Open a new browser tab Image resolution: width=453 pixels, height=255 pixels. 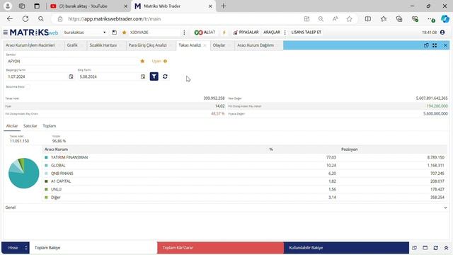tap(224, 6)
